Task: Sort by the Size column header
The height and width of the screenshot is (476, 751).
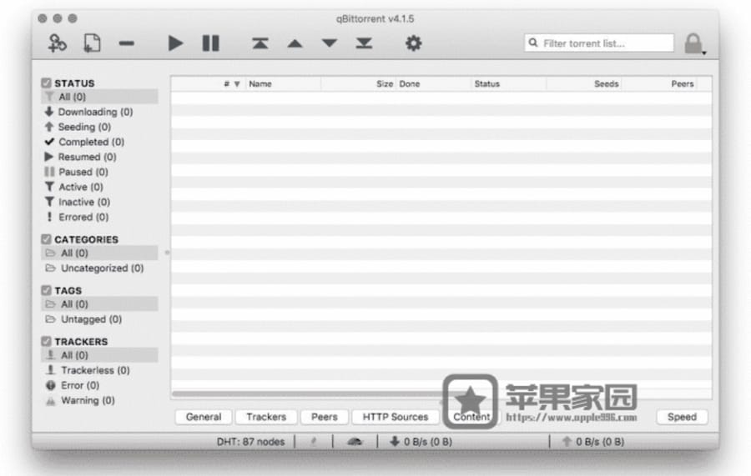Action: point(358,83)
